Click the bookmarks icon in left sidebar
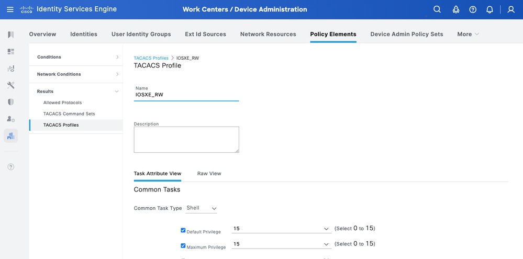Image resolution: width=523 pixels, height=259 pixels. (11, 35)
